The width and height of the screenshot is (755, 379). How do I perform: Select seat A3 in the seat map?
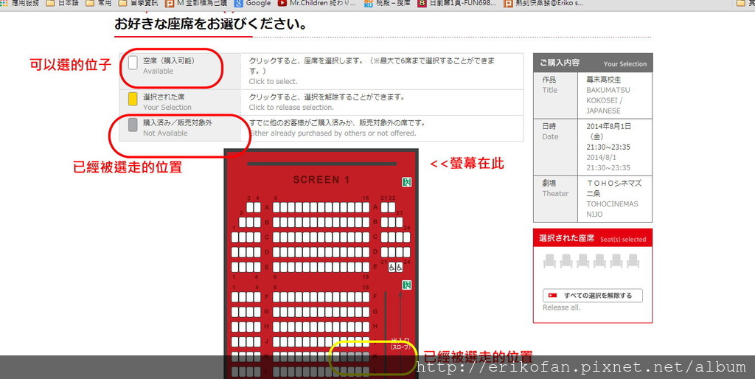[250, 207]
